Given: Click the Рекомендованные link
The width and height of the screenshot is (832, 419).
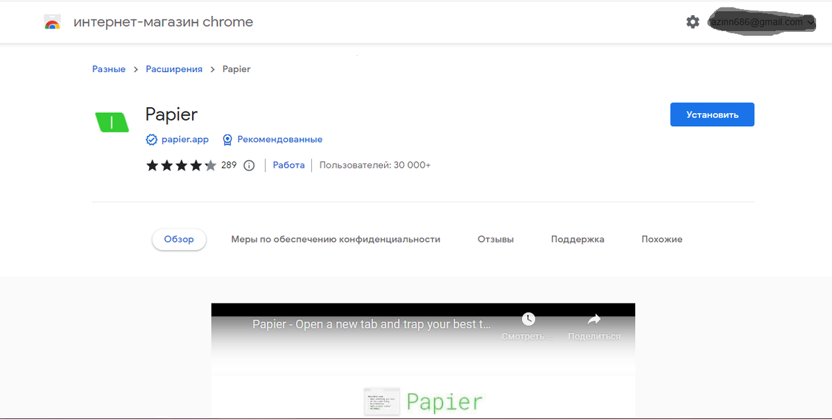Looking at the screenshot, I should (x=279, y=139).
